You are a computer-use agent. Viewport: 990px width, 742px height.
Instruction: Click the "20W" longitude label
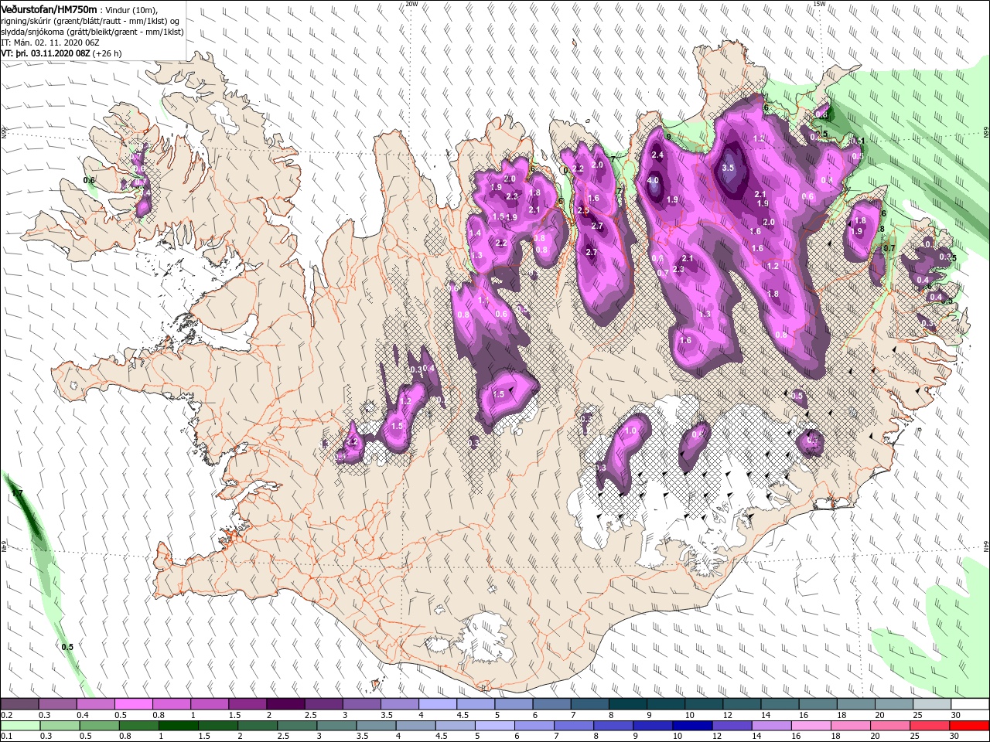411,4
